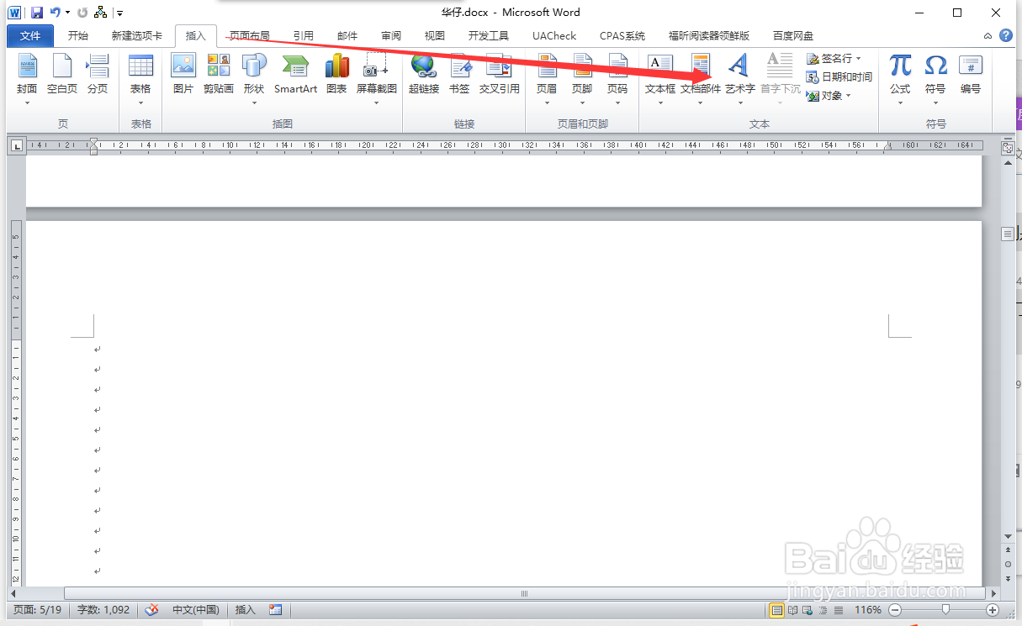Click the Redo icon in title bar
Viewport: 1022px width, 626px height.
(x=82, y=13)
